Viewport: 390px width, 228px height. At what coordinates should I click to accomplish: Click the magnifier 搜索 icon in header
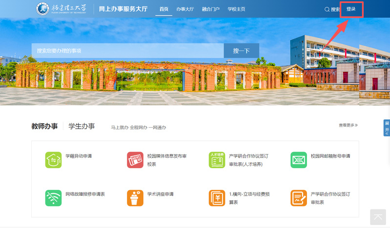(327, 9)
